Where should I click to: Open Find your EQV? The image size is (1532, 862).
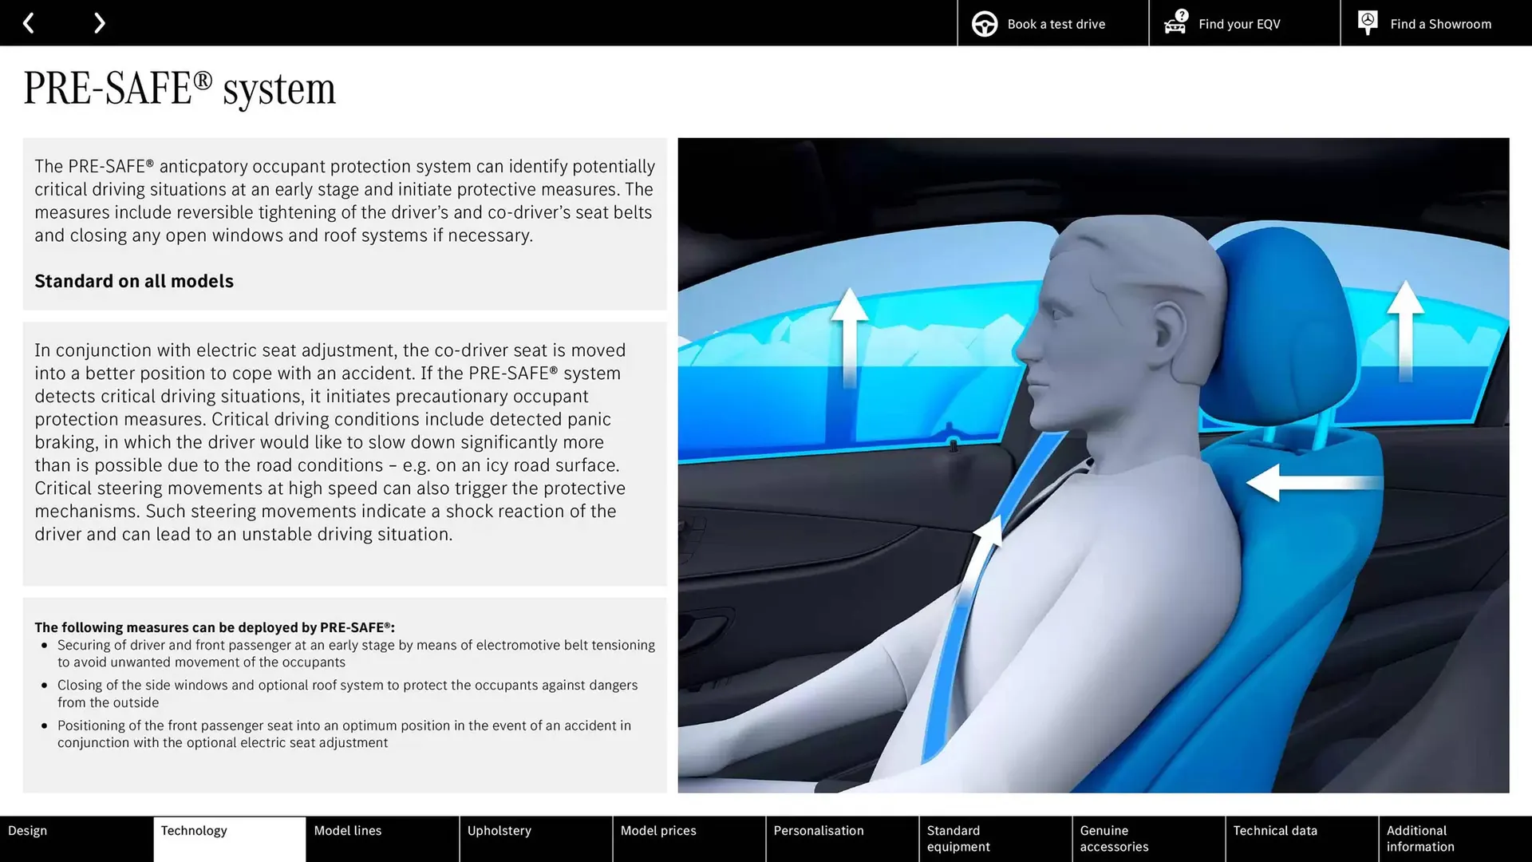(1238, 23)
